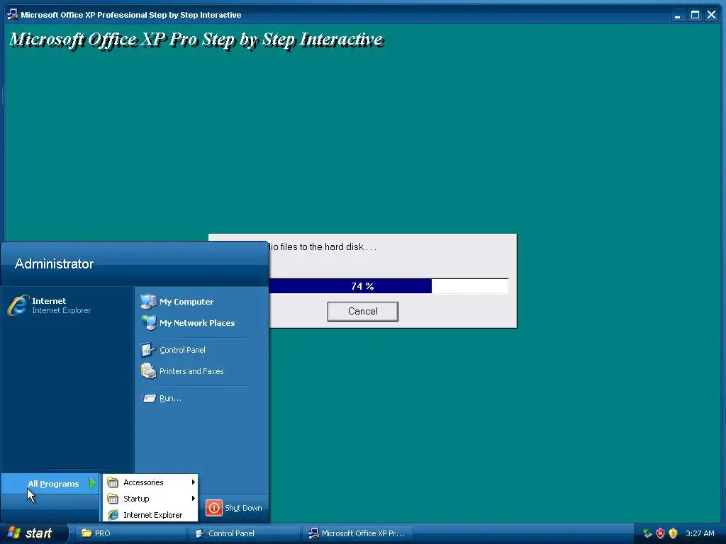Click the safely remove hardware tray icon
This screenshot has width=726, height=544.
point(647,533)
